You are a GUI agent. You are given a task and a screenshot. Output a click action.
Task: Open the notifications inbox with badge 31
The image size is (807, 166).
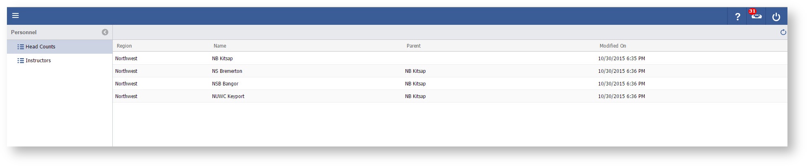coord(756,16)
